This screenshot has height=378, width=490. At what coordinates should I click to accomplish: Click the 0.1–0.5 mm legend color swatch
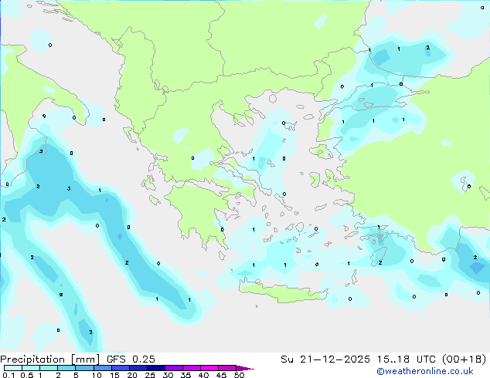click(x=13, y=368)
